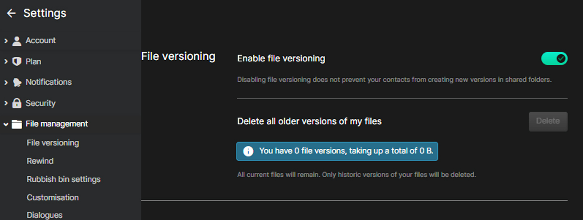583x220 pixels.
Task: Click the file versions info banner
Action: [337, 151]
